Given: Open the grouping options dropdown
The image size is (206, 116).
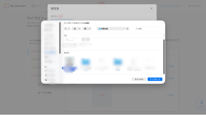Looking at the screenshot, I should click(x=87, y=29).
